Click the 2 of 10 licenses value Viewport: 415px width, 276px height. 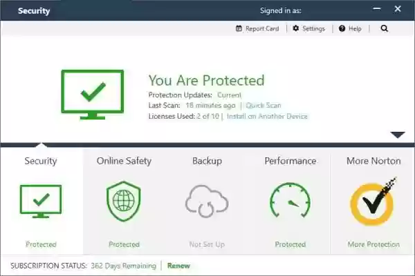[x=207, y=117]
